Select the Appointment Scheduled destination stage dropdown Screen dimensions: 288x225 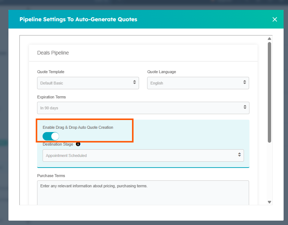[139, 155]
